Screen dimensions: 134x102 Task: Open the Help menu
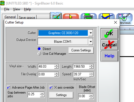click(x=27, y=9)
